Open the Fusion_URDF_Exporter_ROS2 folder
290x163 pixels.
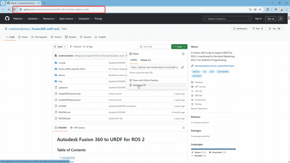point(72,69)
